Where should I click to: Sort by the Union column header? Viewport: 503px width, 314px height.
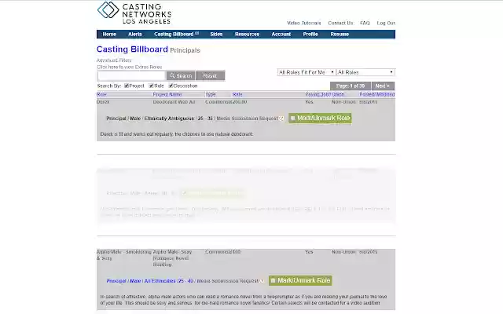click(x=338, y=94)
